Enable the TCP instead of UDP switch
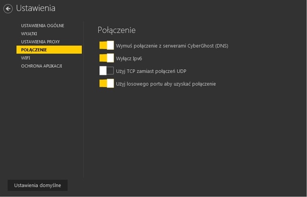 point(107,71)
